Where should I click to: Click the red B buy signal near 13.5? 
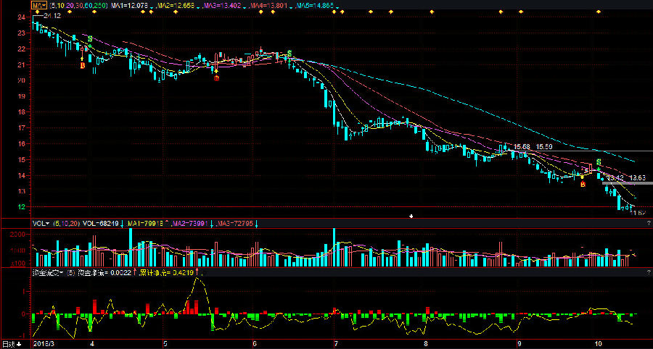tap(583, 184)
